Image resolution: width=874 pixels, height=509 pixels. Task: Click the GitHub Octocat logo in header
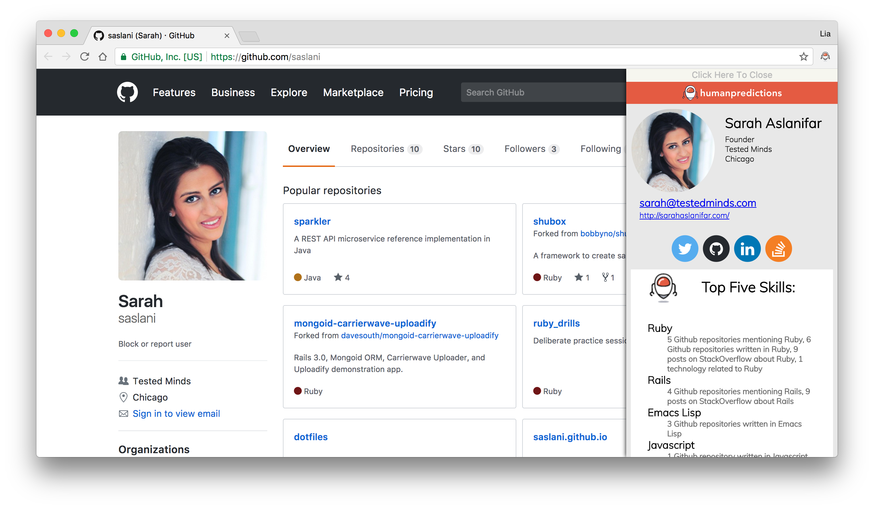pyautogui.click(x=127, y=92)
